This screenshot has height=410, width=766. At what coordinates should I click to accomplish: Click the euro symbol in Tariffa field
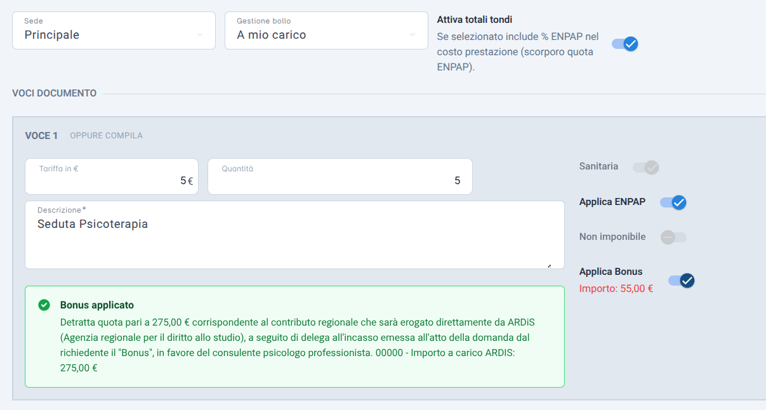pyautogui.click(x=190, y=181)
